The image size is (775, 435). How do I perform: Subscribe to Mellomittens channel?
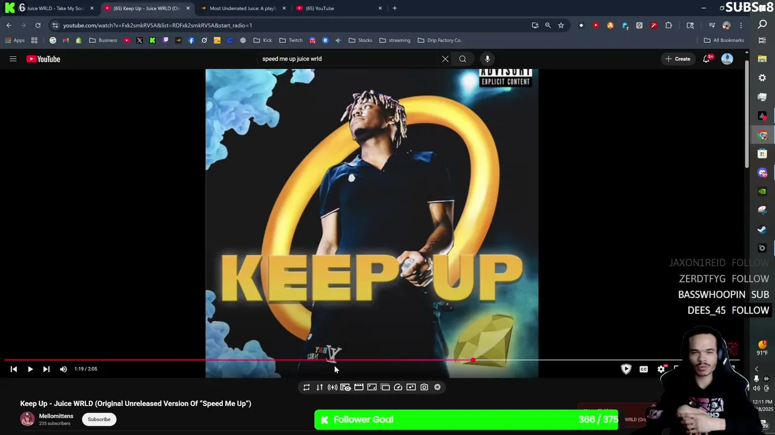99,419
